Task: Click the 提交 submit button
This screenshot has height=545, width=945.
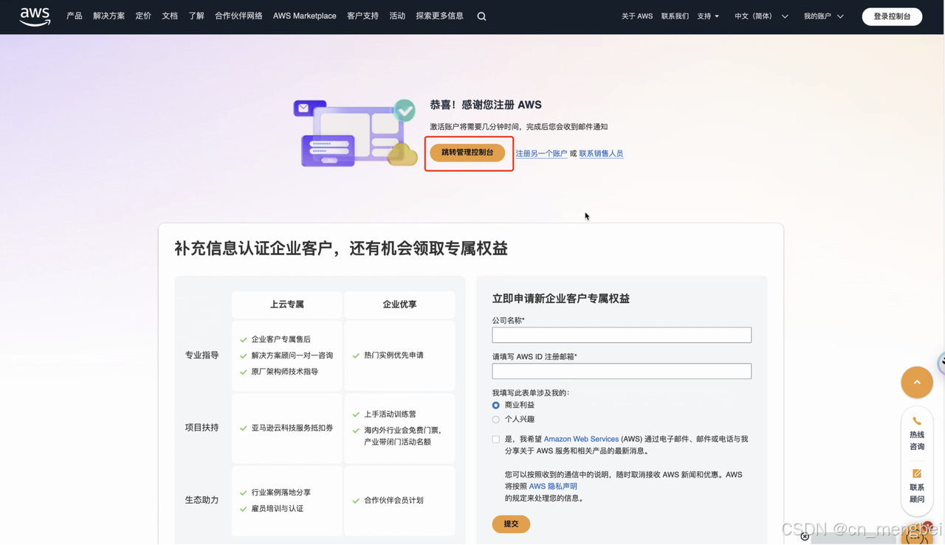Action: tap(511, 524)
